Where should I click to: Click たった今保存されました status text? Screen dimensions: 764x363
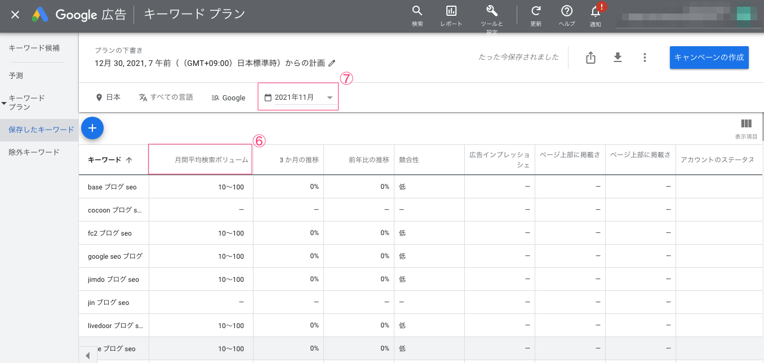coord(518,57)
